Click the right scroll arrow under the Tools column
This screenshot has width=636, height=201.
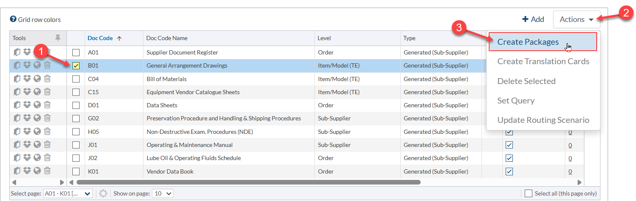coord(62,182)
